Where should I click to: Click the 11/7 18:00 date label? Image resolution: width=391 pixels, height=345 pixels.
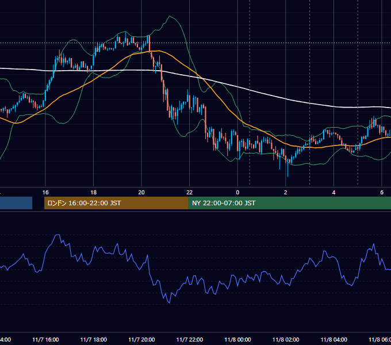coord(94,339)
